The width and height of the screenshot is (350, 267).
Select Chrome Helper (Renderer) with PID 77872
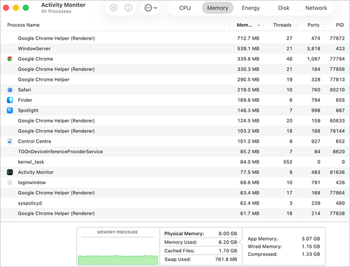(175, 38)
